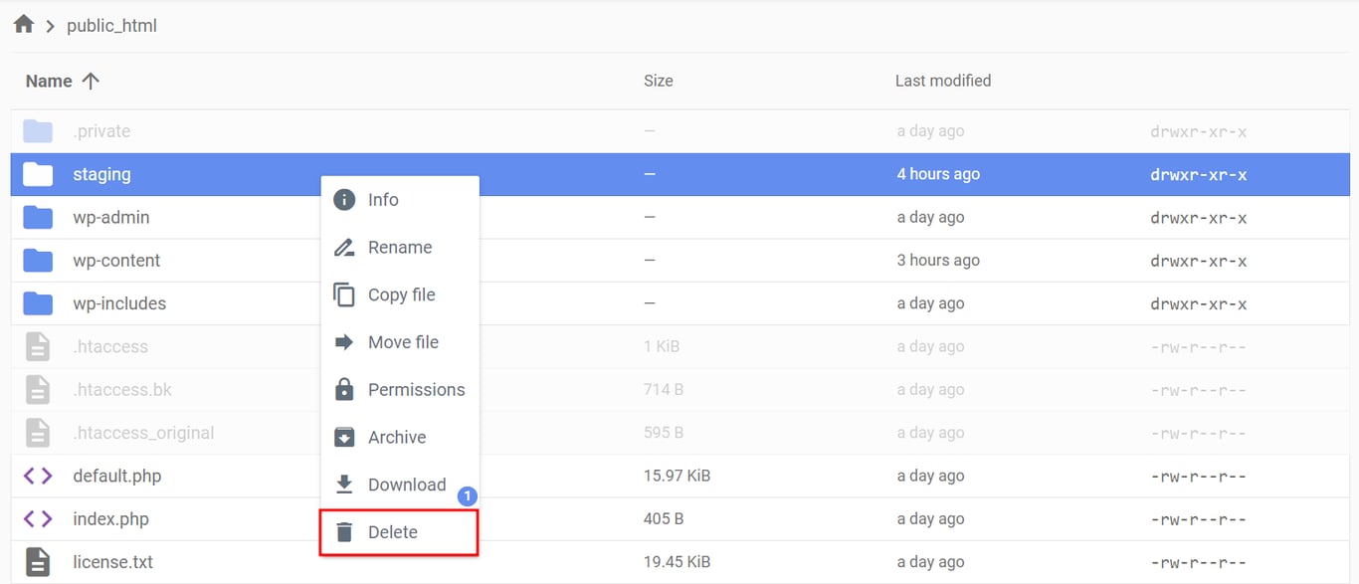The image size is (1359, 584).
Task: Click the home icon in the breadcrumb
Action: click(x=22, y=24)
